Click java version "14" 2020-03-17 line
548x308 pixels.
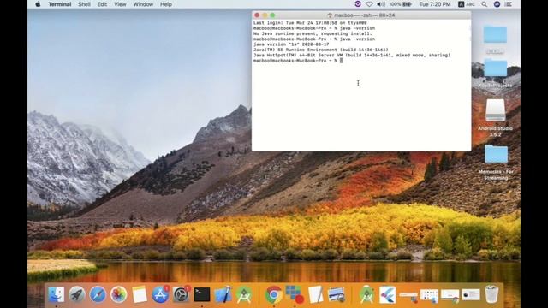(x=291, y=44)
